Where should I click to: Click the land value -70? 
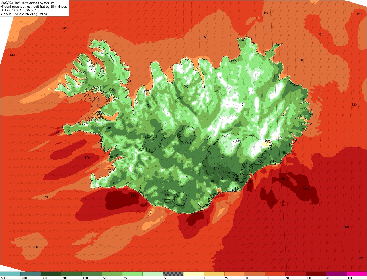(147, 106)
